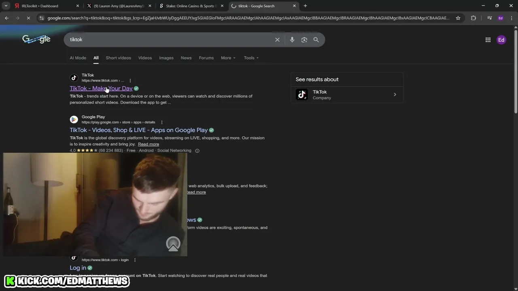This screenshot has width=518, height=291.
Task: Open the Chrome three-dot menu
Action: [511, 18]
